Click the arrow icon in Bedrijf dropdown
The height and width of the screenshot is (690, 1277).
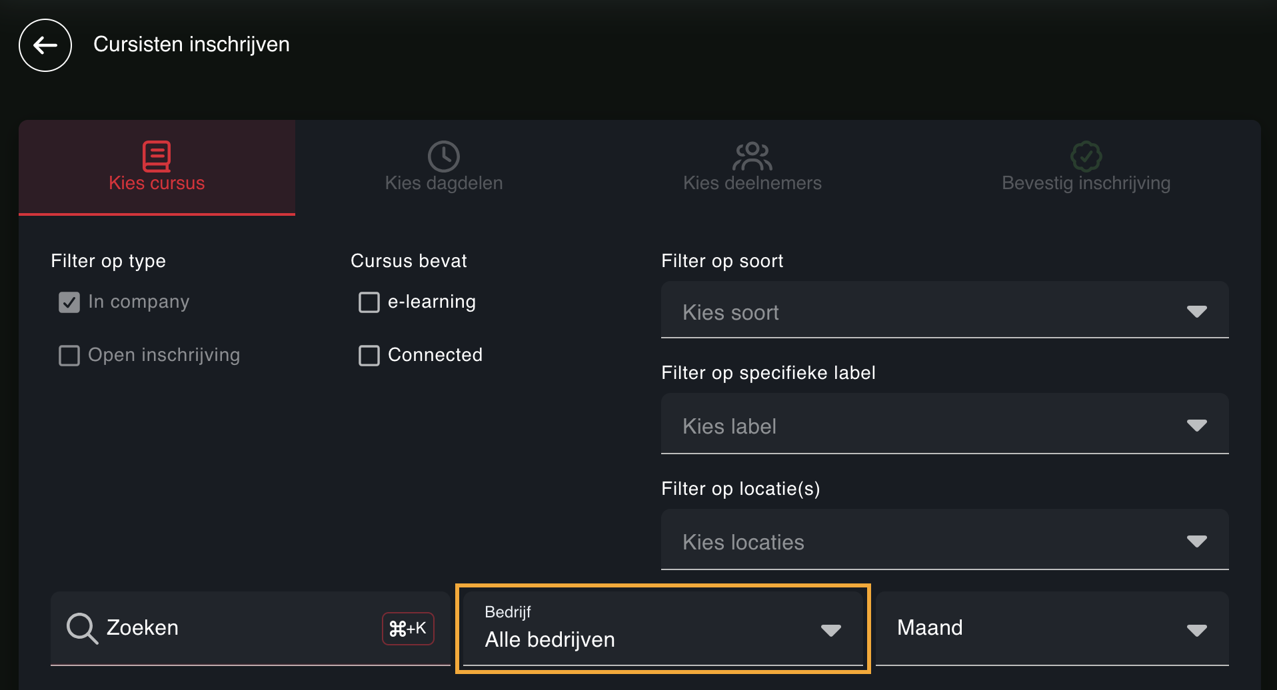tap(831, 630)
